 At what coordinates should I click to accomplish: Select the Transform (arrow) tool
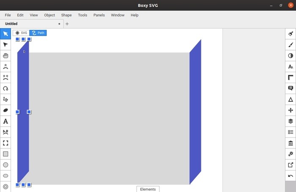(5, 34)
